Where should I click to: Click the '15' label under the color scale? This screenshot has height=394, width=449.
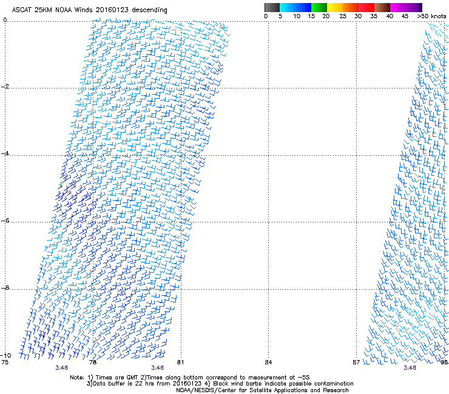click(x=311, y=16)
